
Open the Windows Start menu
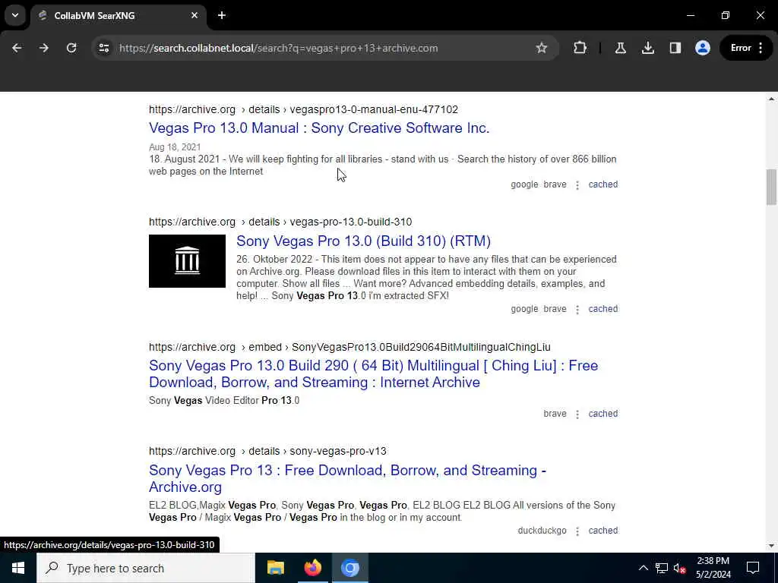pyautogui.click(x=18, y=568)
